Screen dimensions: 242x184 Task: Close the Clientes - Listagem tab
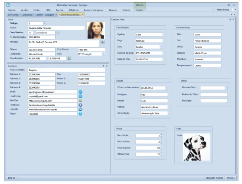point(56,15)
